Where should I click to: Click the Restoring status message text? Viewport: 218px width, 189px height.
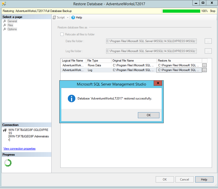(37, 11)
